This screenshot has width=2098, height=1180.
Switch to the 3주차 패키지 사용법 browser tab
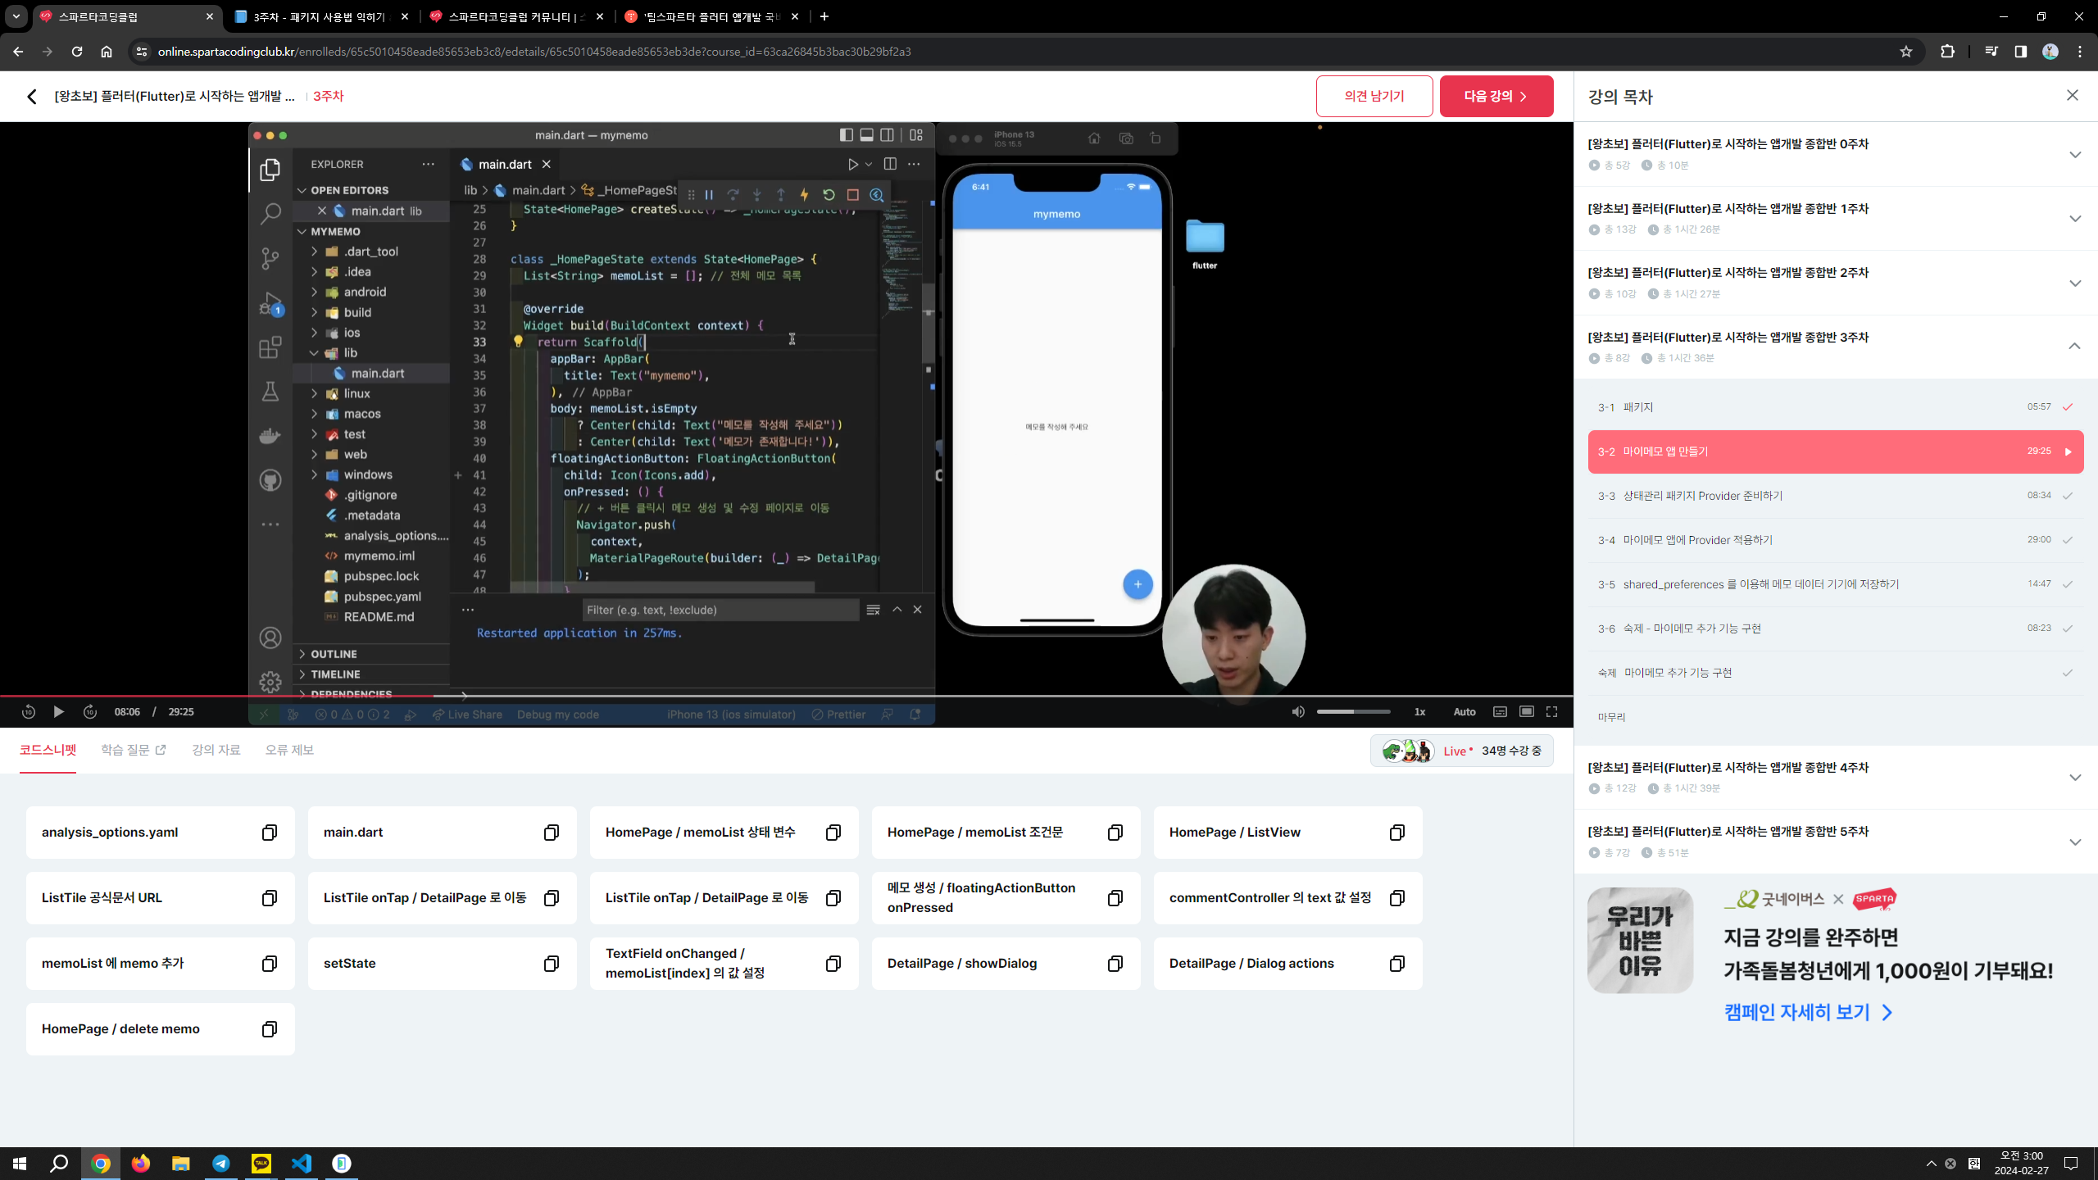[321, 16]
